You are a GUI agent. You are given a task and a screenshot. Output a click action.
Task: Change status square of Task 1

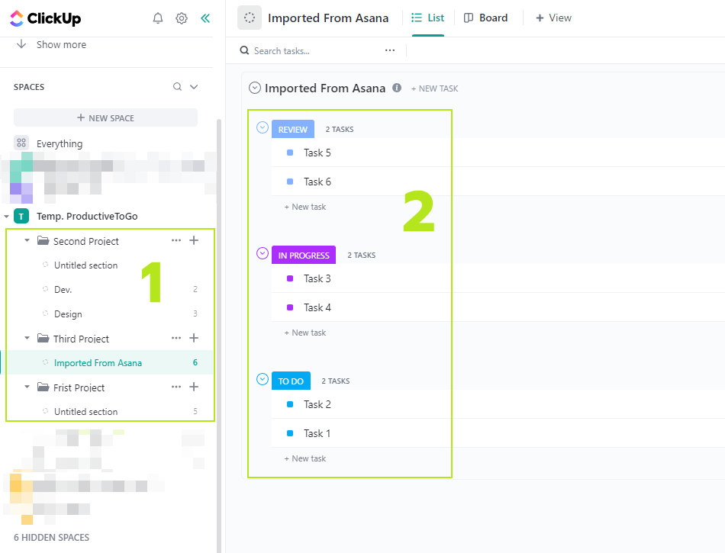point(290,433)
